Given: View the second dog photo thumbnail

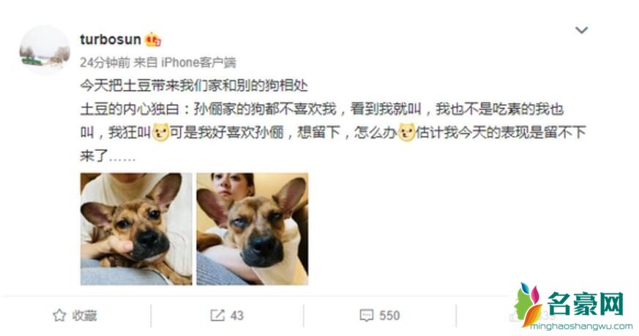Looking at the screenshot, I should 253,228.
